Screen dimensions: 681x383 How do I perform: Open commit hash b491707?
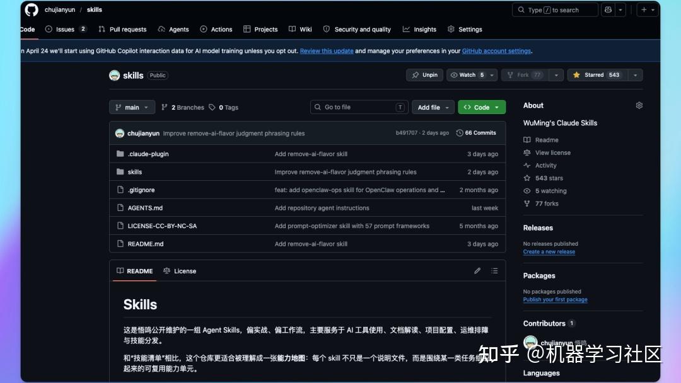coord(407,133)
